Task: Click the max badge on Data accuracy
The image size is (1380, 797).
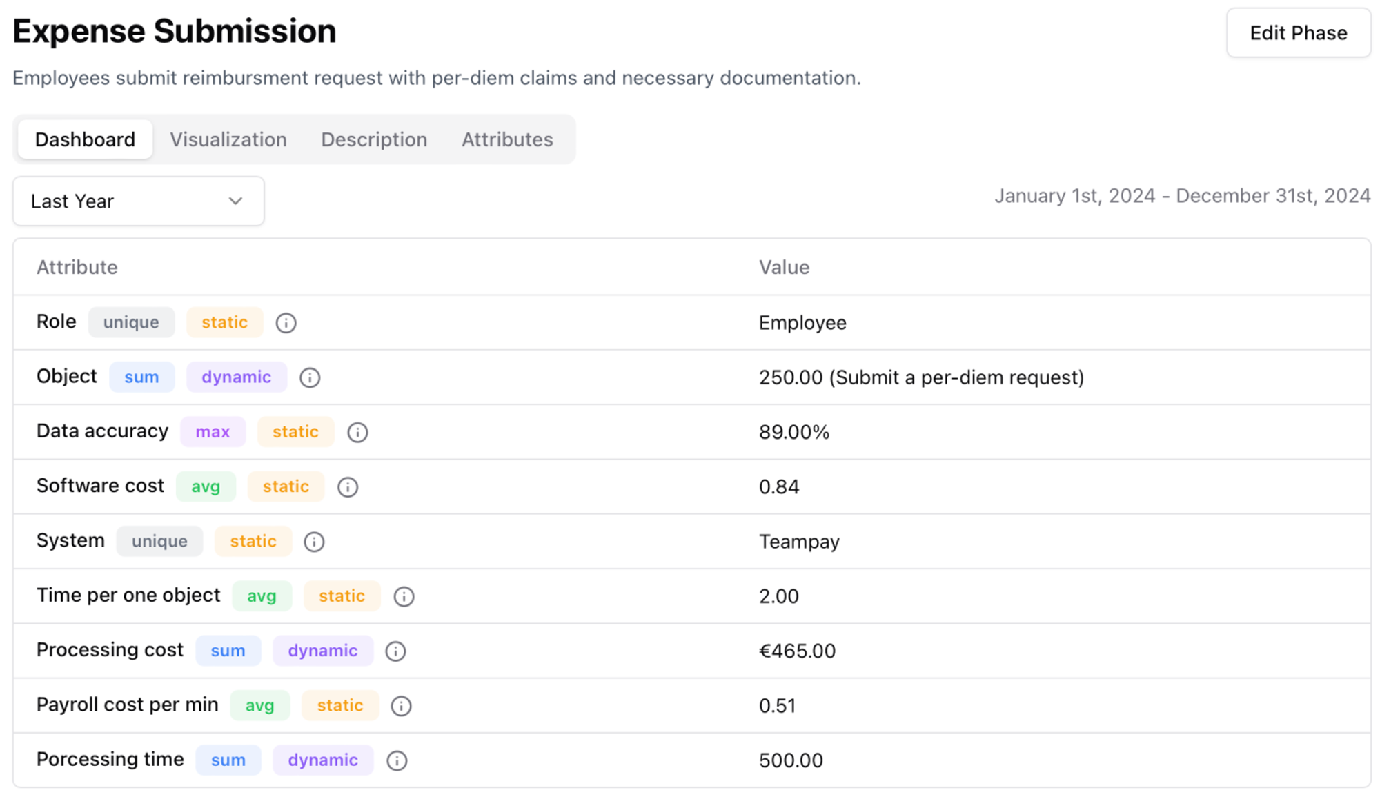Action: (x=213, y=432)
